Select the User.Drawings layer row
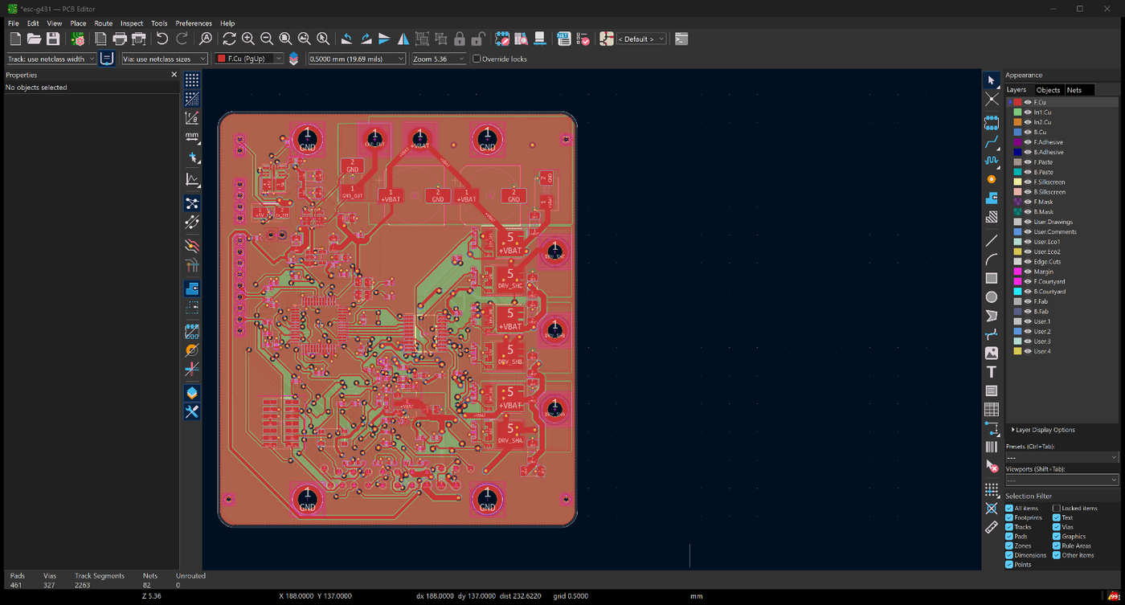 click(1062, 222)
